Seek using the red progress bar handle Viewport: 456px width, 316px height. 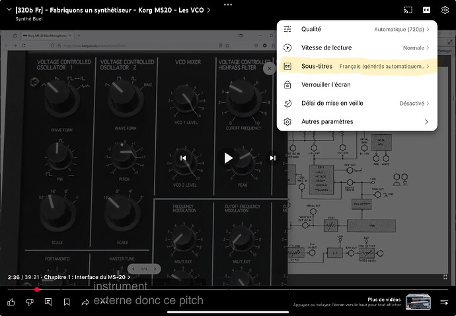36,290
